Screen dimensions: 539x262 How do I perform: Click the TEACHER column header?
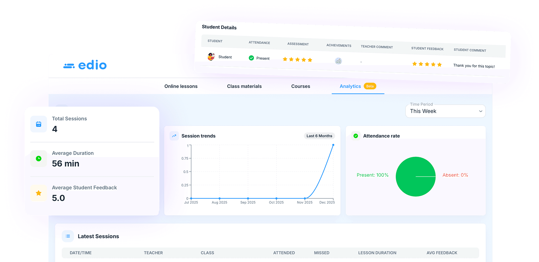(153, 253)
